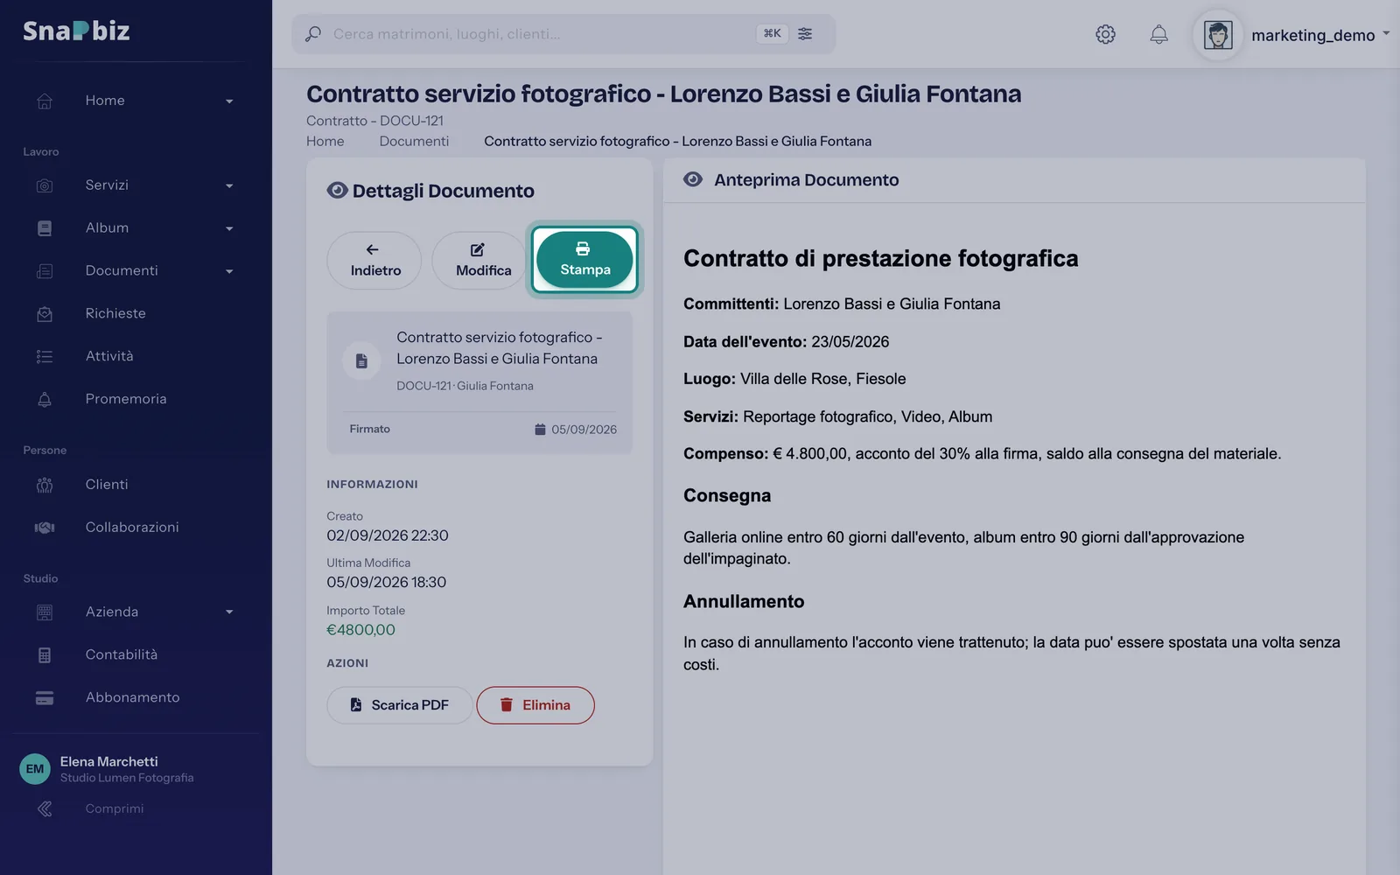Image resolution: width=1400 pixels, height=875 pixels.
Task: Click the calendar icon beside 05/09/2026
Action: [540, 429]
